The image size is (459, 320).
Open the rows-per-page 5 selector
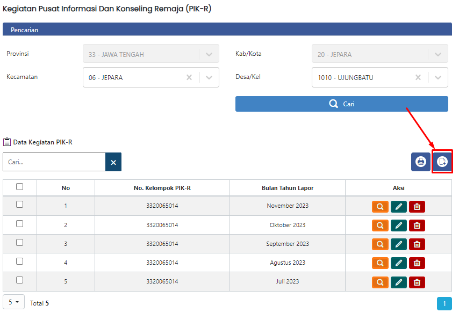click(x=13, y=302)
